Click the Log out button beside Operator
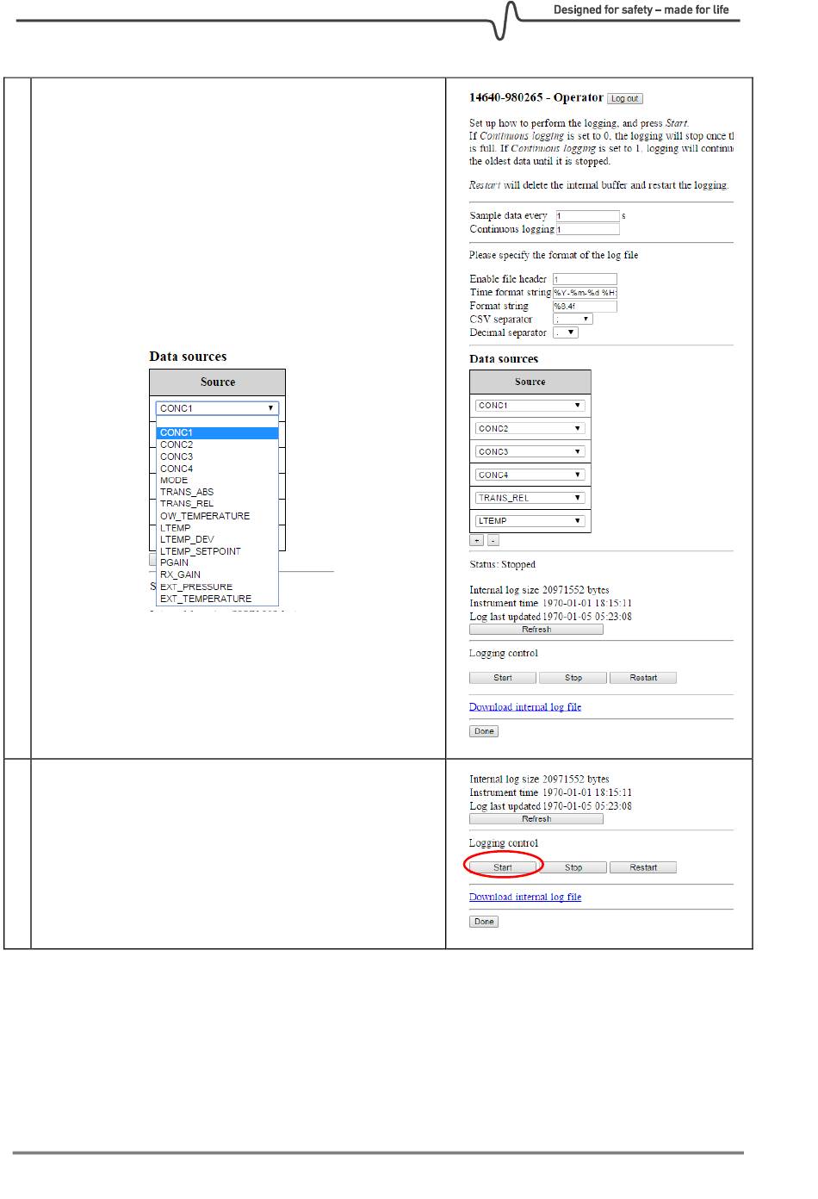This screenshot has width=818, height=1199. point(625,99)
